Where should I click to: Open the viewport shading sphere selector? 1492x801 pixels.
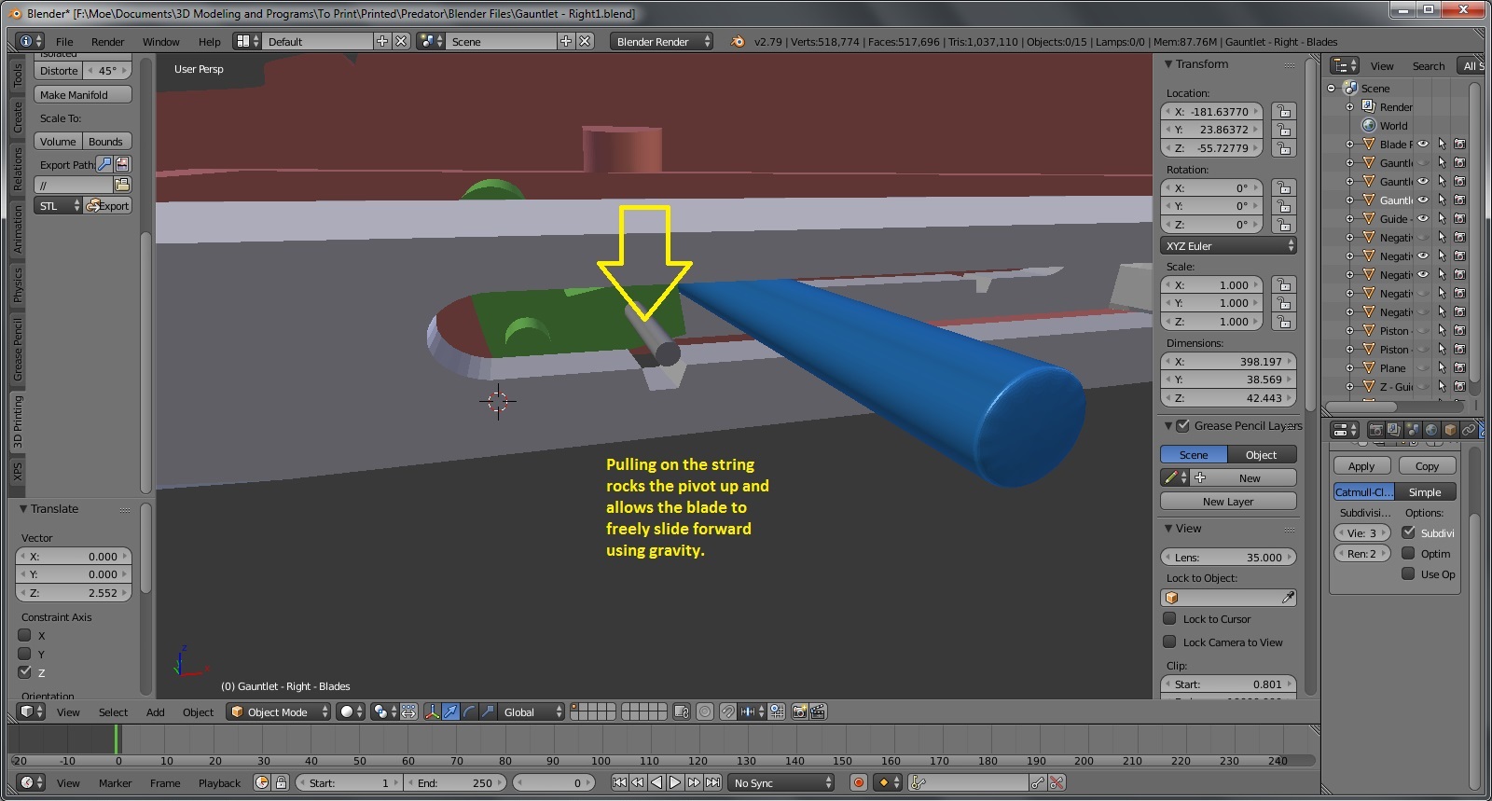click(351, 712)
